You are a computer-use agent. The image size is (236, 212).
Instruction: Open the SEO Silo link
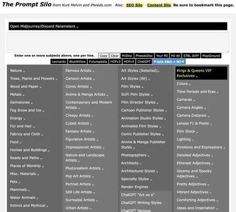coord(134,5)
